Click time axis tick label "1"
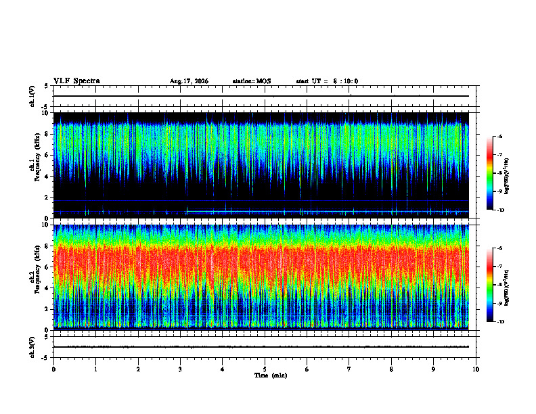This screenshot has height=414, width=536. 95,369
